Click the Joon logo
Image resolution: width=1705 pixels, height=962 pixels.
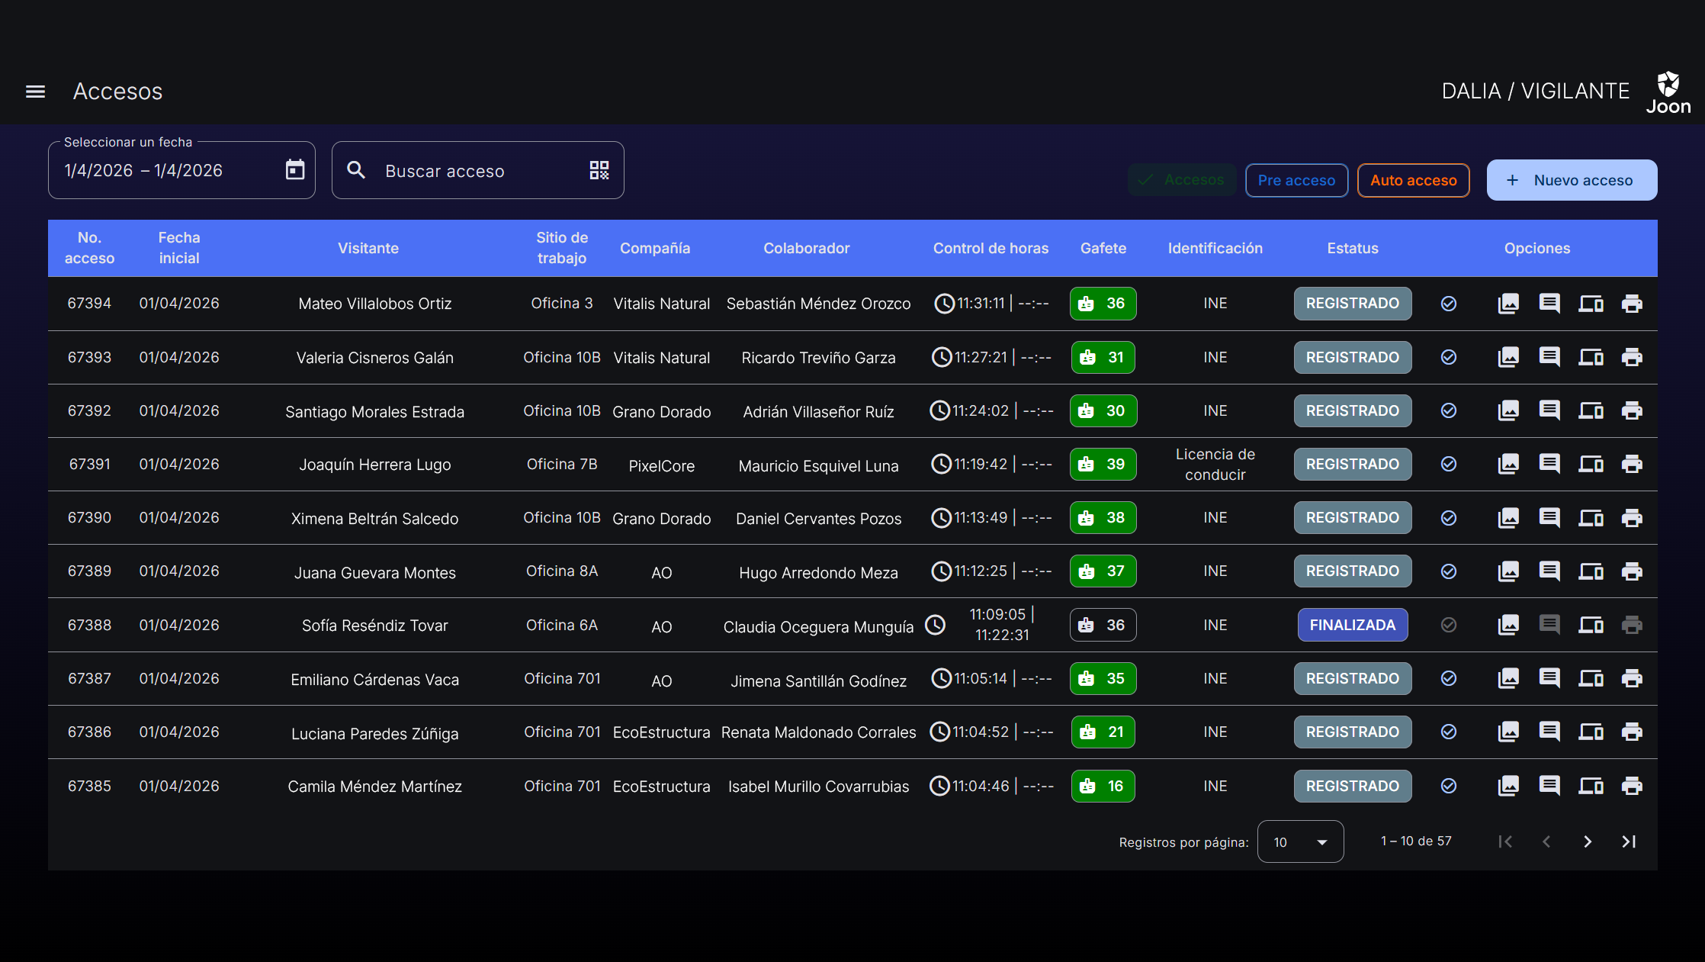click(1668, 92)
